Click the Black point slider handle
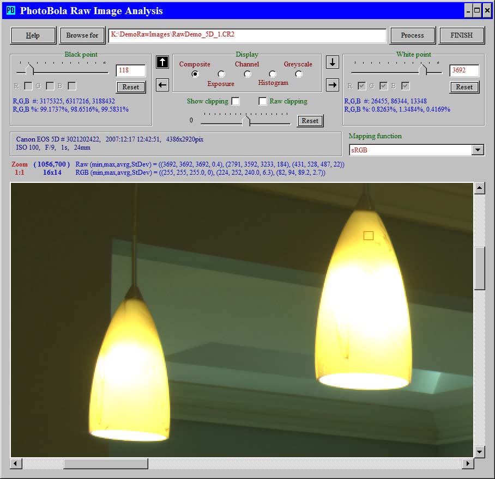495x479 pixels. [30, 70]
